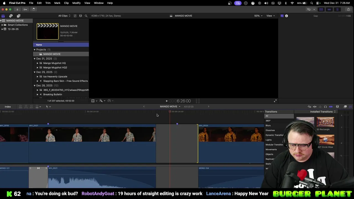Open MANGO MOVIE project name dropdown

pos(170,106)
